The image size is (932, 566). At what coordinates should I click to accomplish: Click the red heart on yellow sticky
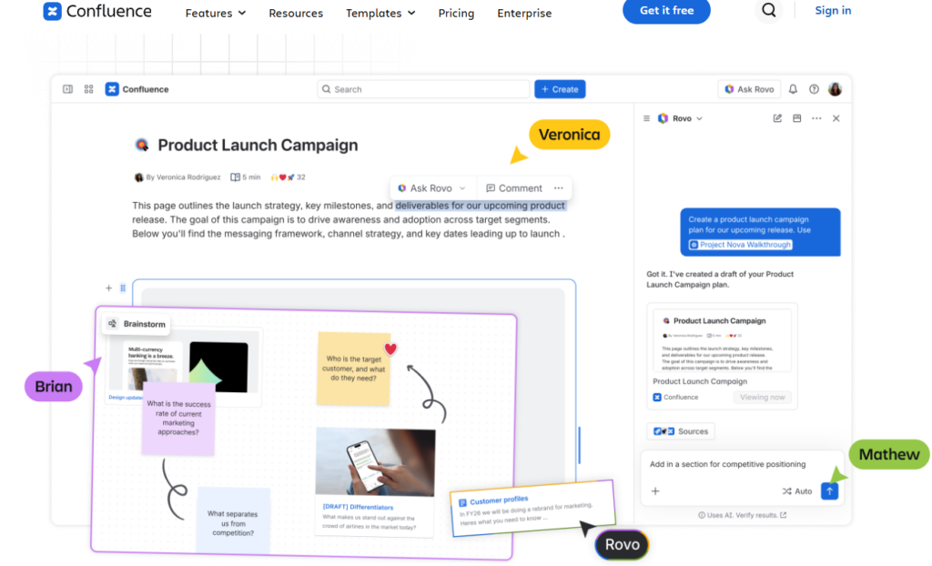pos(390,349)
